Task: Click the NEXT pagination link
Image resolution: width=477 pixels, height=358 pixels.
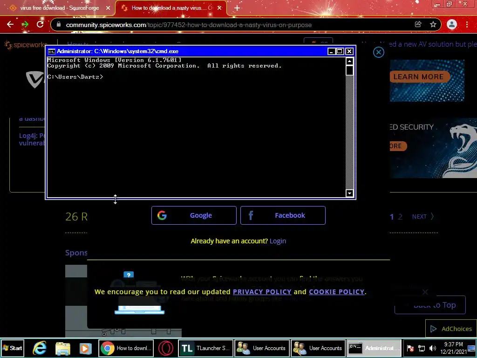Action: pyautogui.click(x=423, y=216)
